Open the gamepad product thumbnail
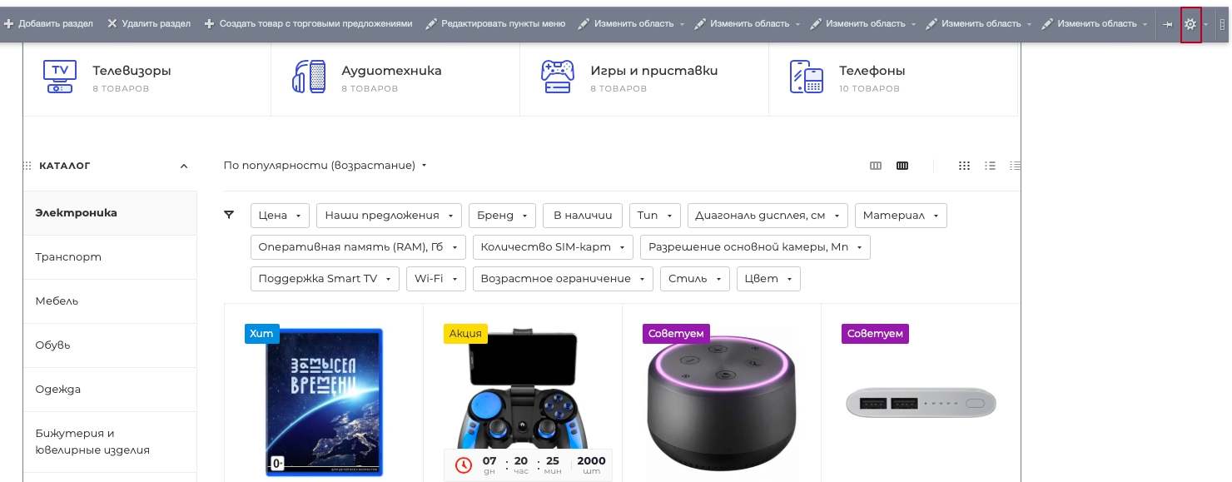This screenshot has height=482, width=1232. (522, 391)
